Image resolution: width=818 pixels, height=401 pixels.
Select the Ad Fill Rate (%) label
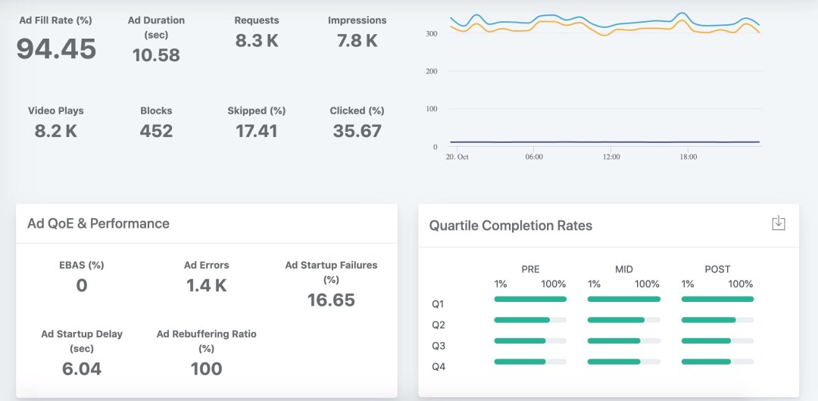56,20
